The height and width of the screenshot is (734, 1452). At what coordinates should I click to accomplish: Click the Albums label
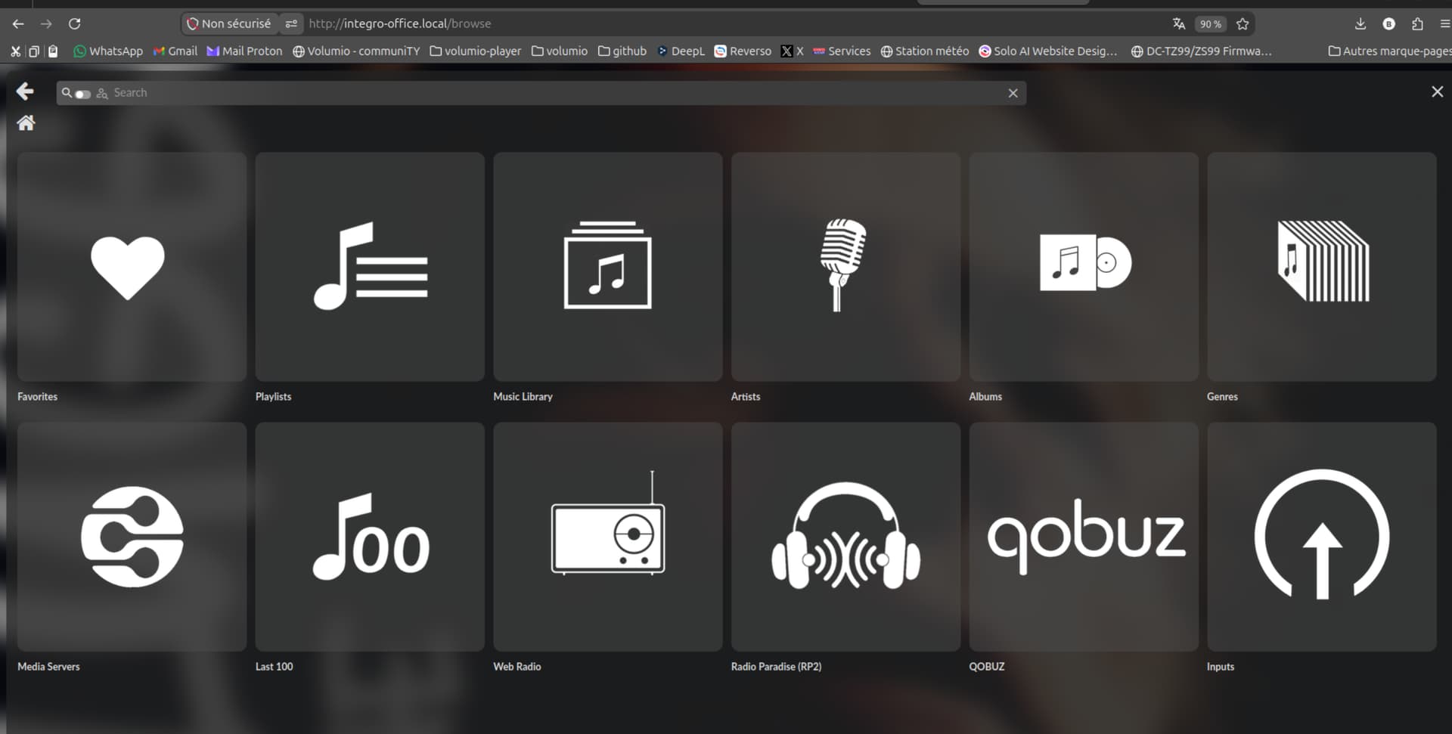(x=985, y=397)
